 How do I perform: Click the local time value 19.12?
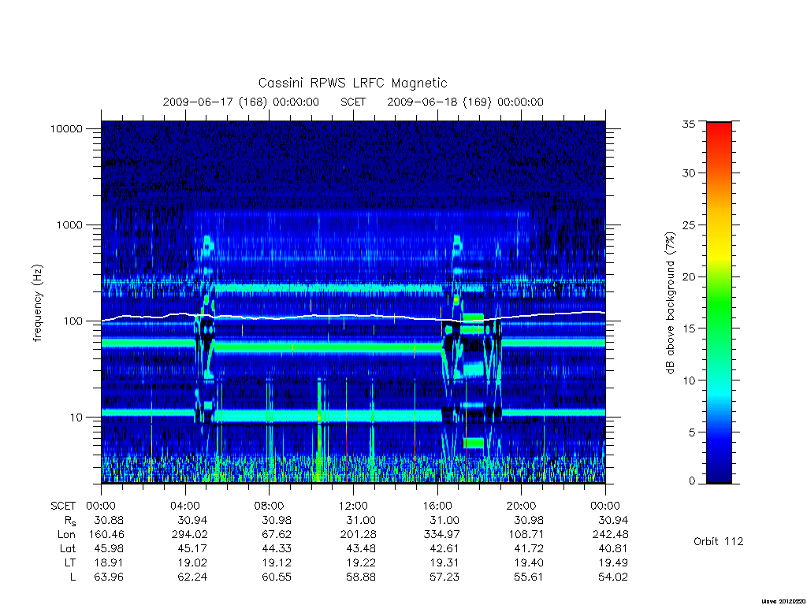click(x=277, y=562)
